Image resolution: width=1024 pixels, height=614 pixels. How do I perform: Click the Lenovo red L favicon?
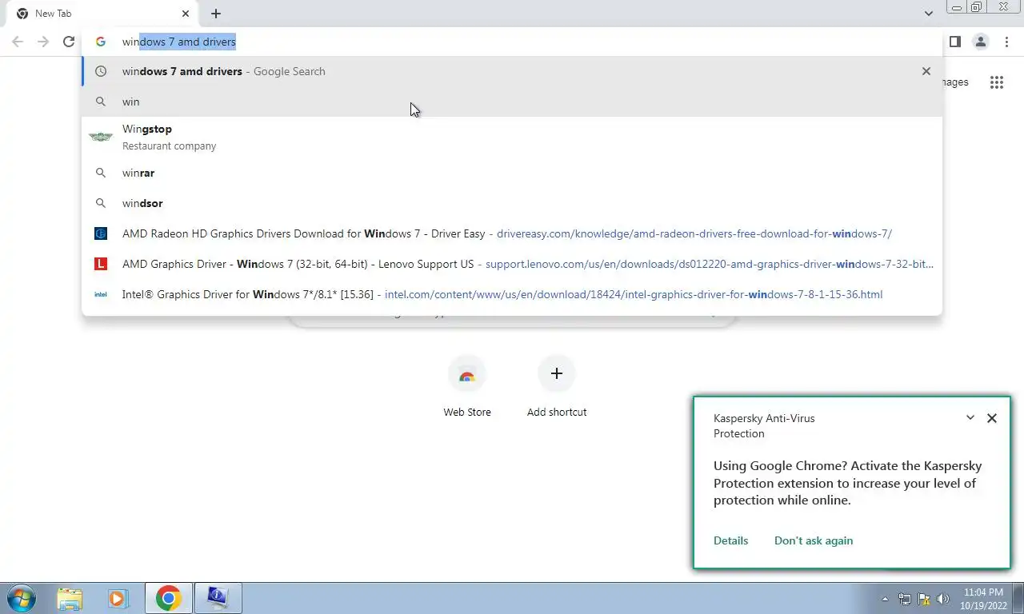(x=101, y=264)
